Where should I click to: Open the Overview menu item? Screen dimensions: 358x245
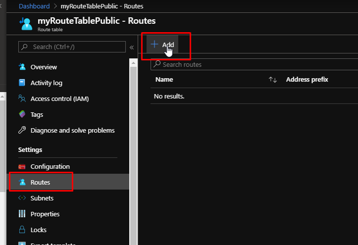(44, 67)
